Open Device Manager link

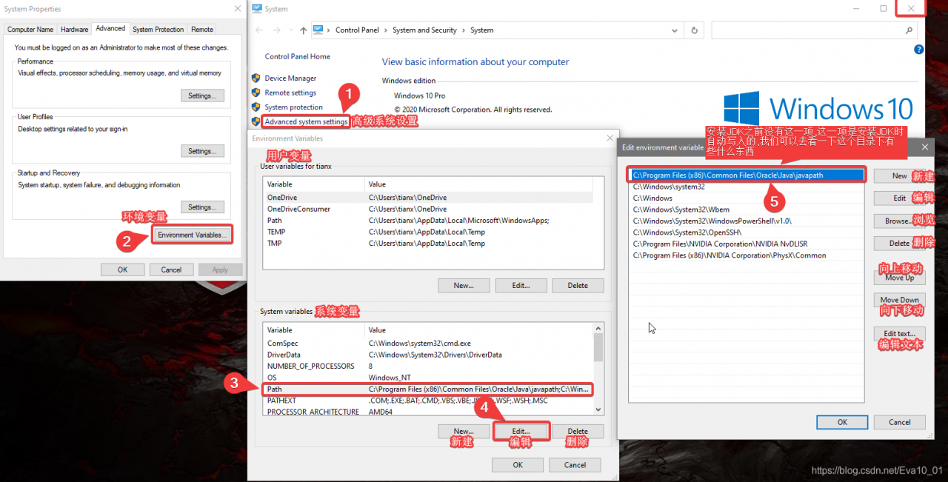click(x=290, y=78)
